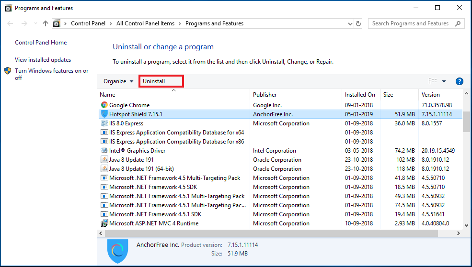Click the horizontal scrollbar thumb

click(271, 233)
